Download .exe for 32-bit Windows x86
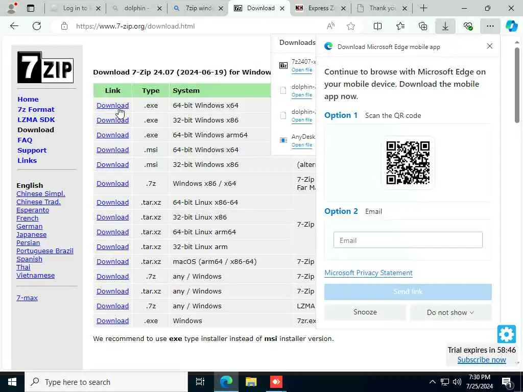523x392 pixels. 112,120
